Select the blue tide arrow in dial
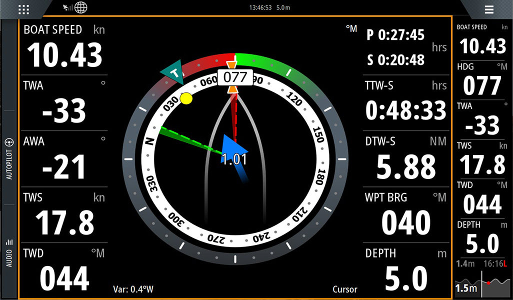The height and width of the screenshot is (300, 513). tap(234, 152)
